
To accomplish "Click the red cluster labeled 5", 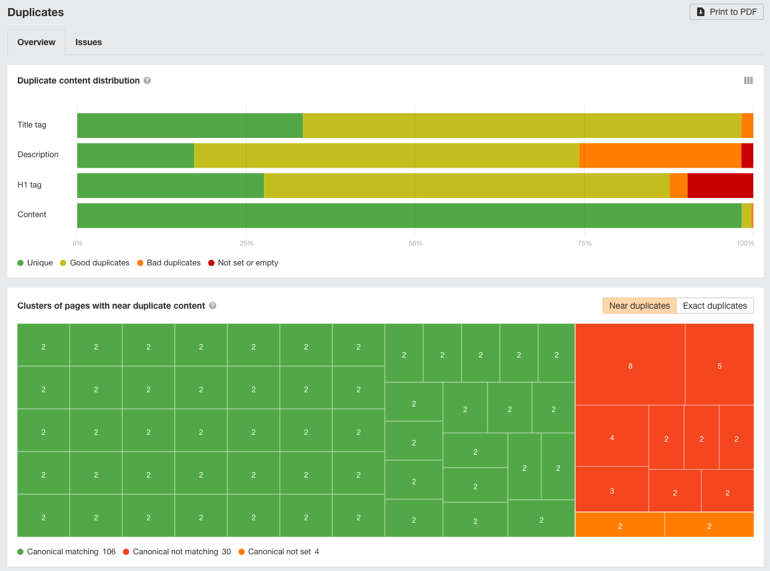I will click(x=719, y=366).
